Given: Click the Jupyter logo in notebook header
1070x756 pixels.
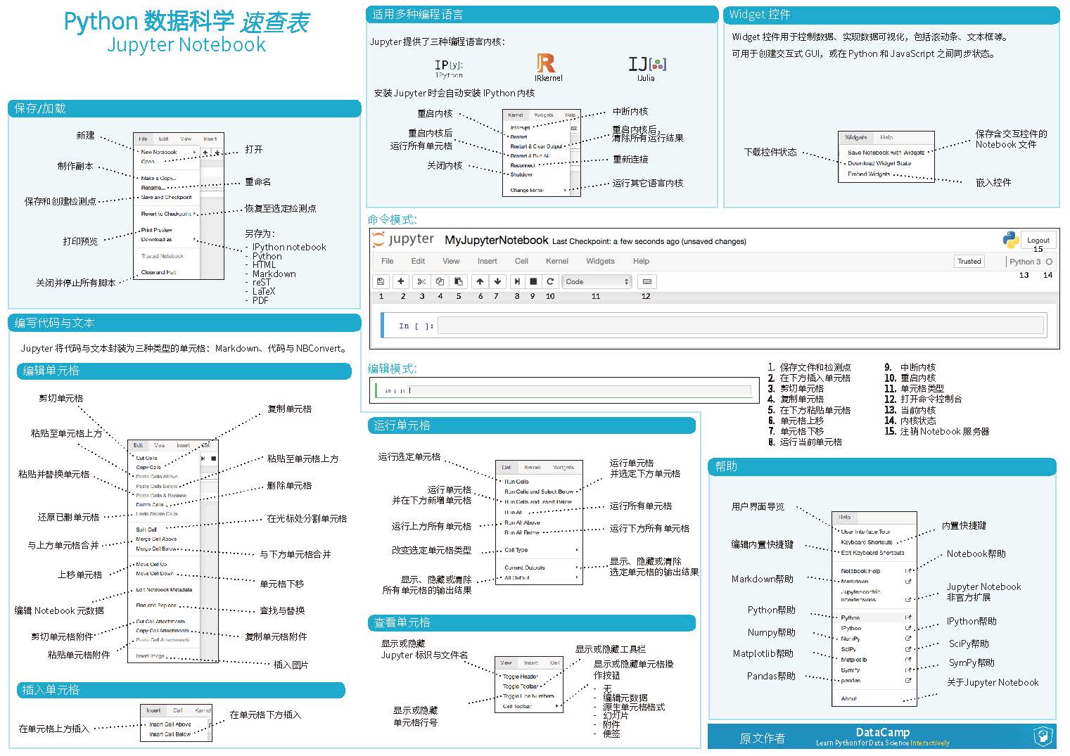Looking at the screenshot, I should point(403,240).
